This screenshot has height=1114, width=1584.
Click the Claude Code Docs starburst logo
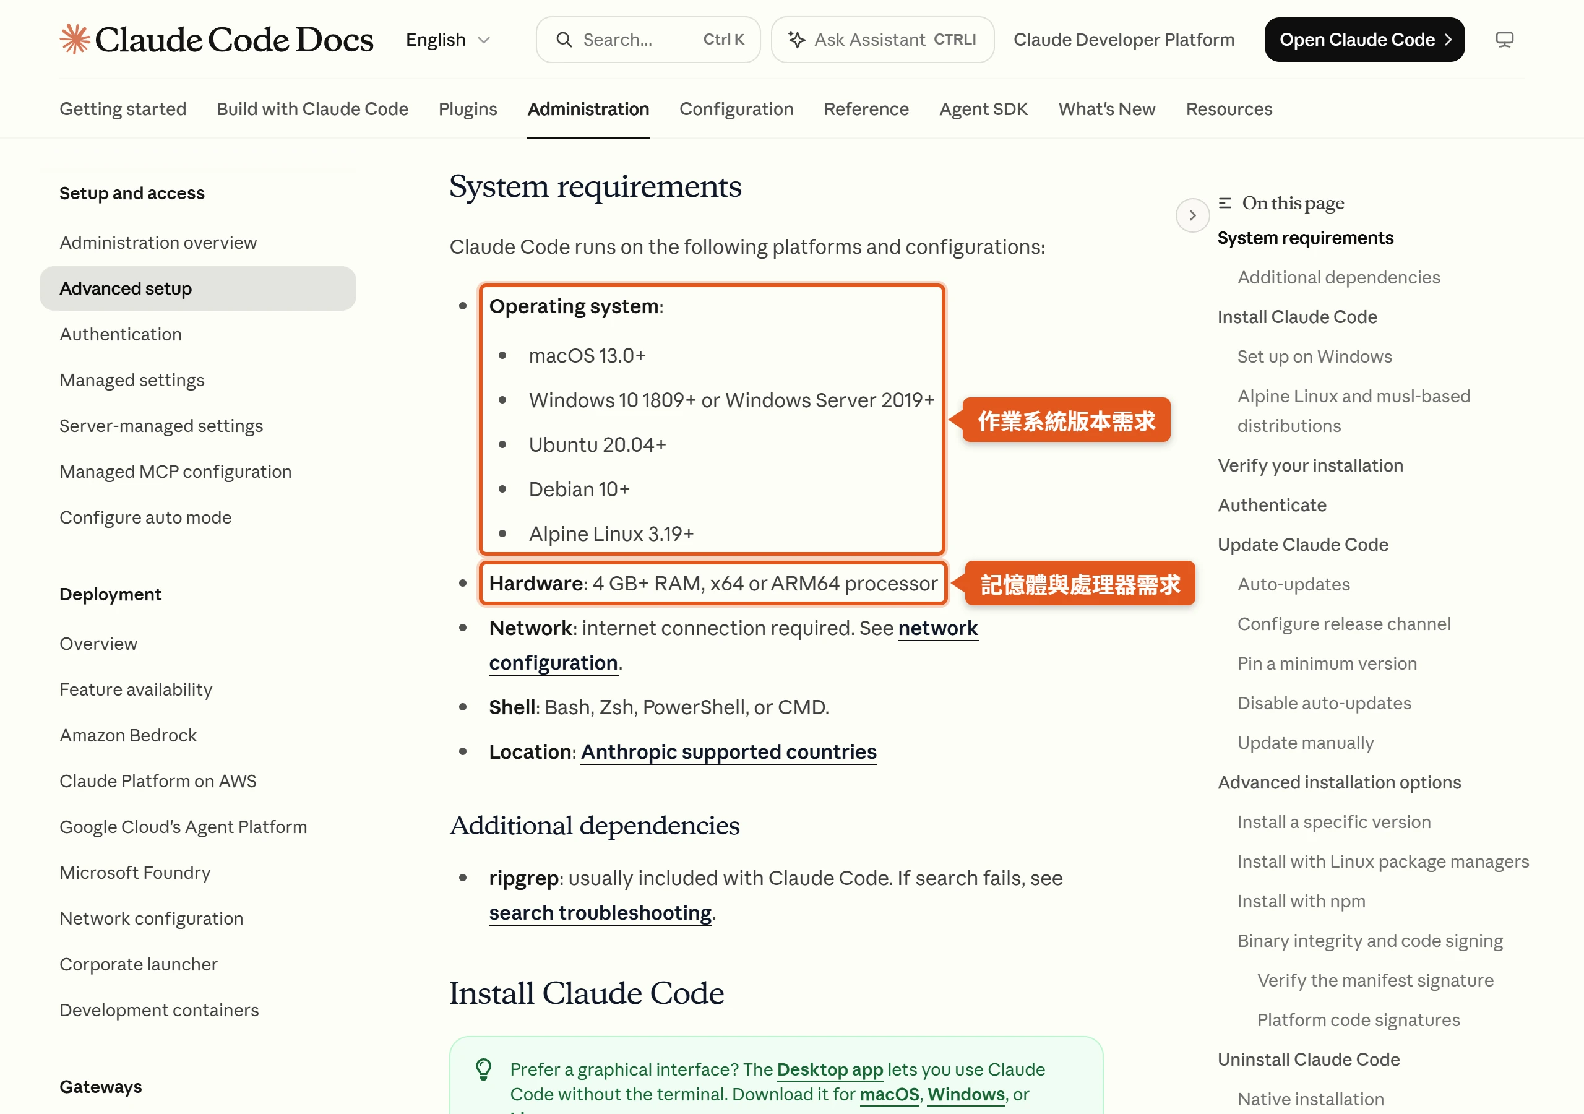tap(74, 40)
